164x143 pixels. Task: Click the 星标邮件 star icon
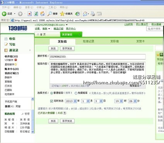click(16, 64)
